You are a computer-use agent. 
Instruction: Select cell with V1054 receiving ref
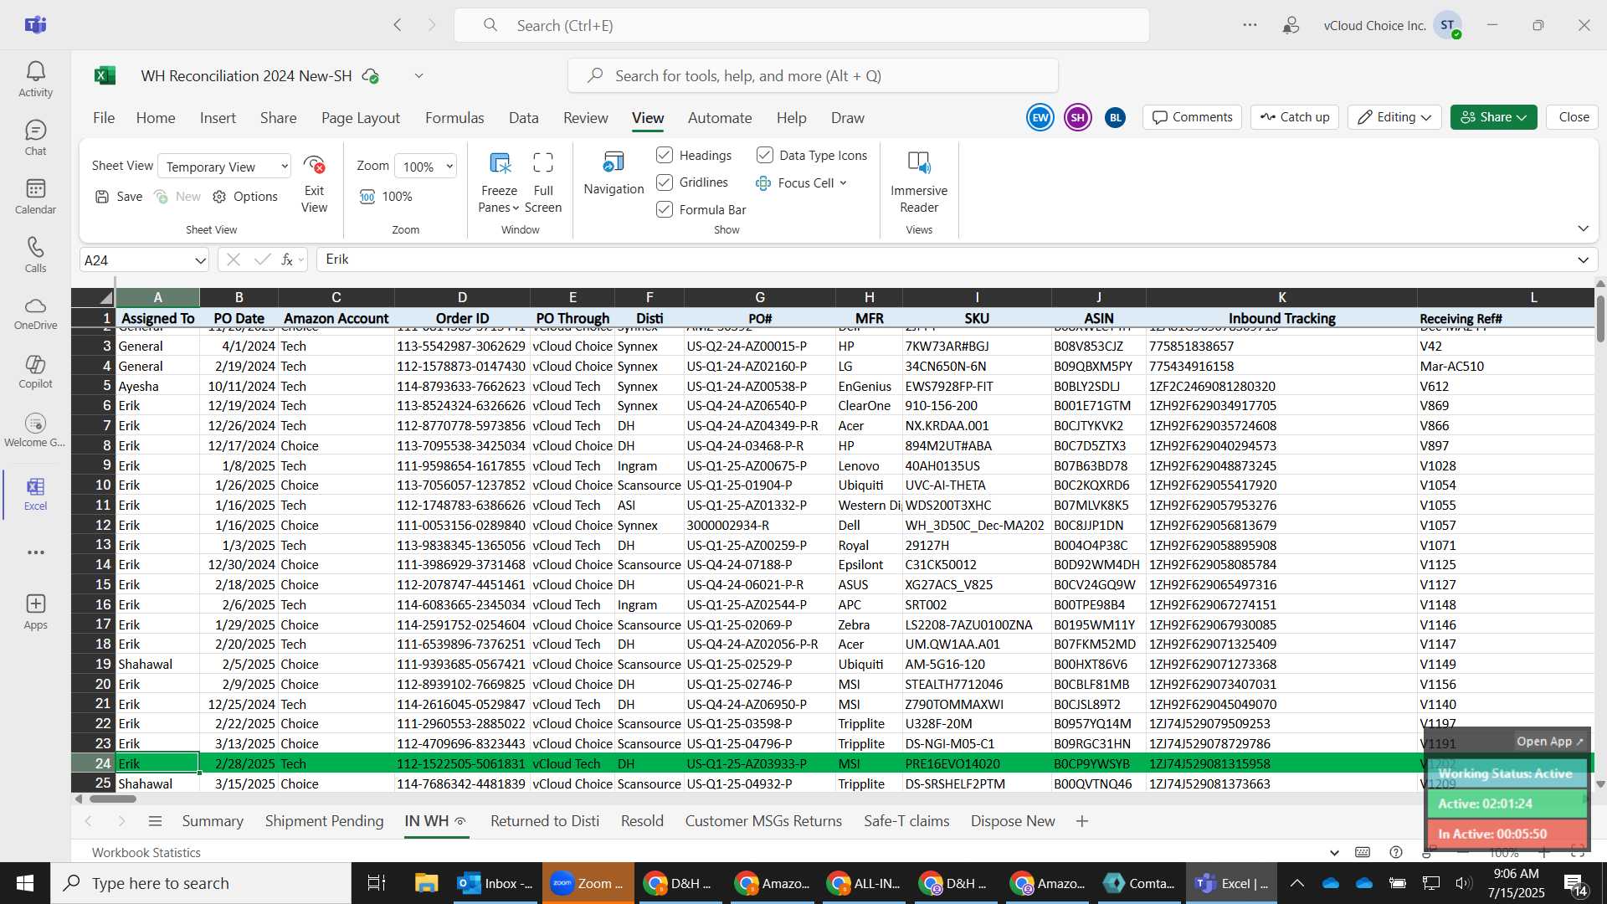coord(1505,485)
